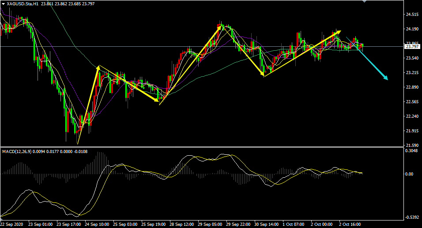Select the first yellow upward arrow from the low
The height and width of the screenshot is (228, 422).
coord(88,105)
